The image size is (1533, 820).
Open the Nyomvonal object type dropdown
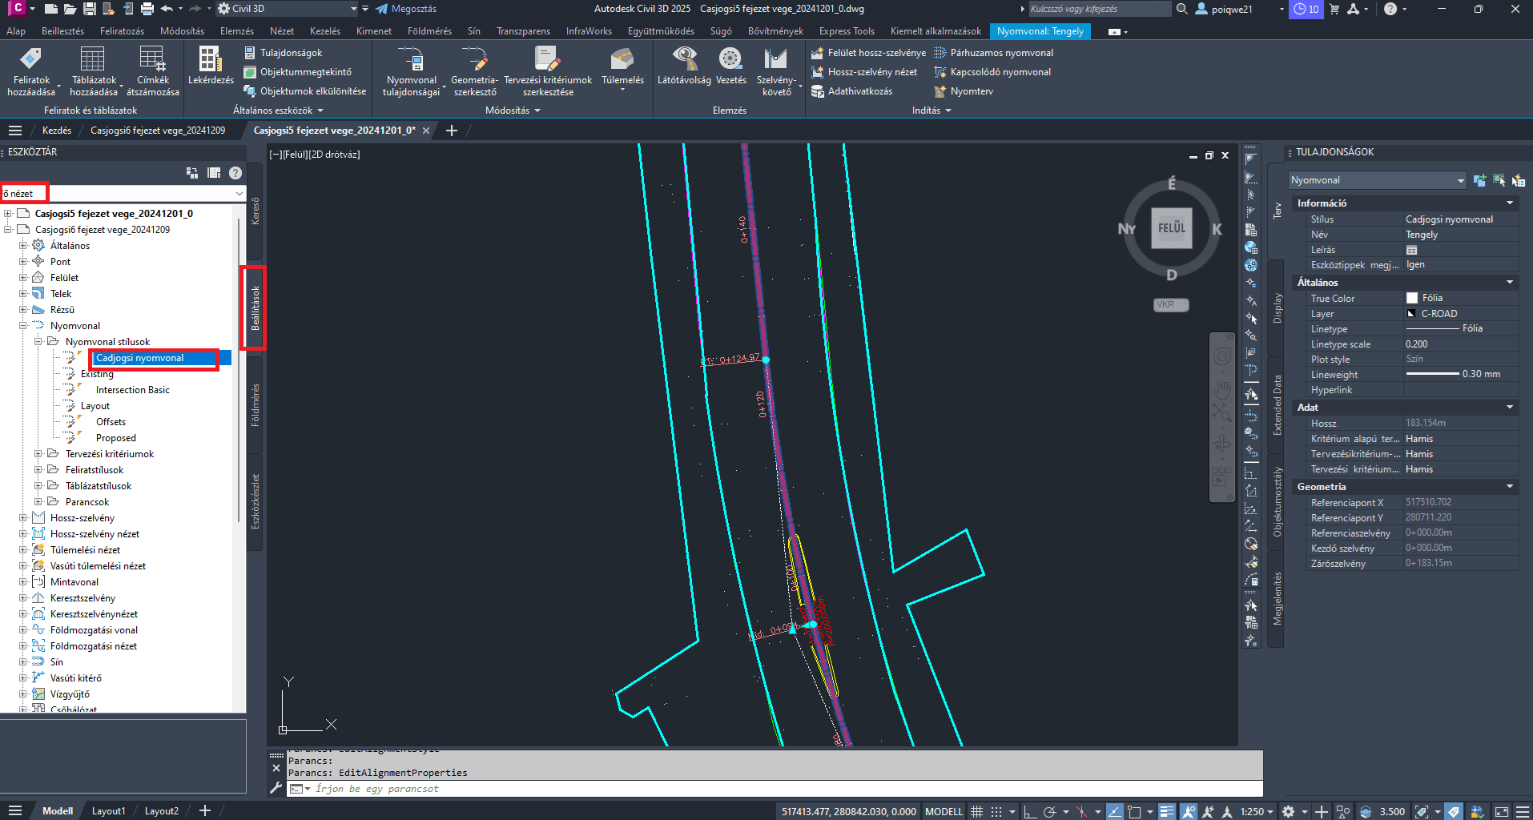[1377, 180]
